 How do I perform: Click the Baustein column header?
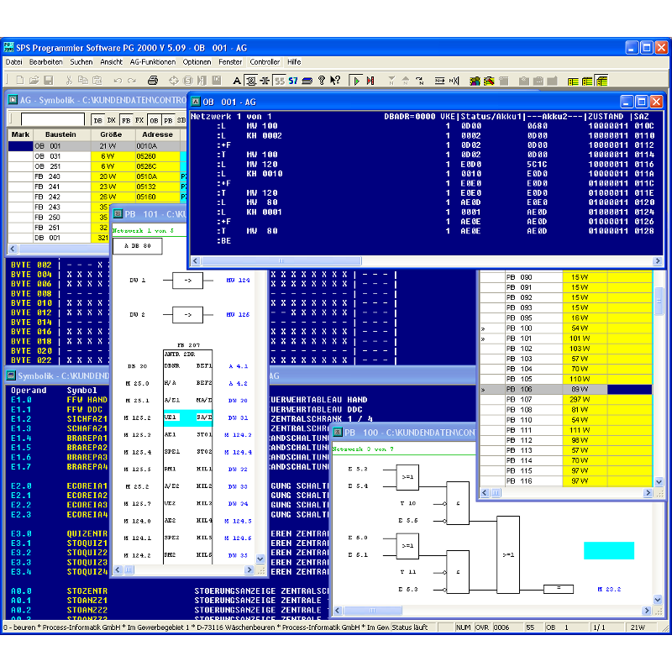[x=62, y=134]
